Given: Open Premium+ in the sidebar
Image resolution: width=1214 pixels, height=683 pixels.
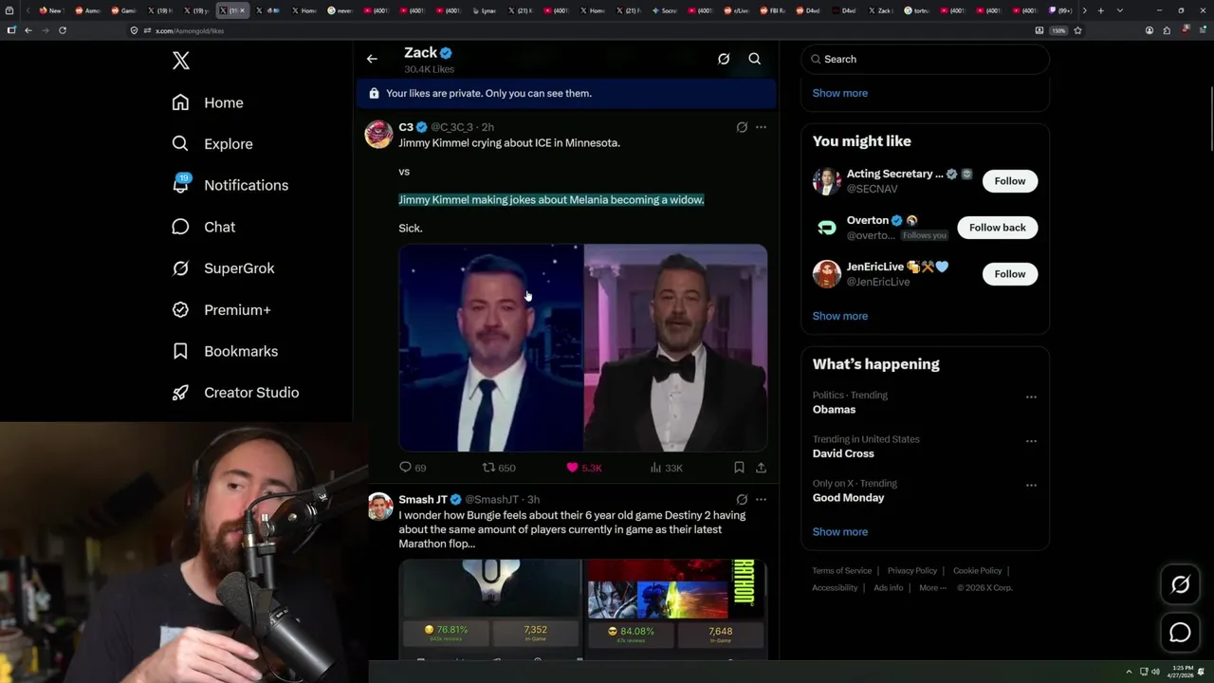Looking at the screenshot, I should [221, 309].
